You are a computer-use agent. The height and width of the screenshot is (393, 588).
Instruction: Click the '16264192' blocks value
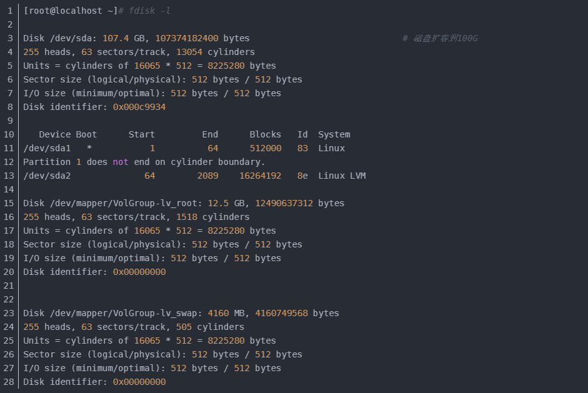pos(260,176)
